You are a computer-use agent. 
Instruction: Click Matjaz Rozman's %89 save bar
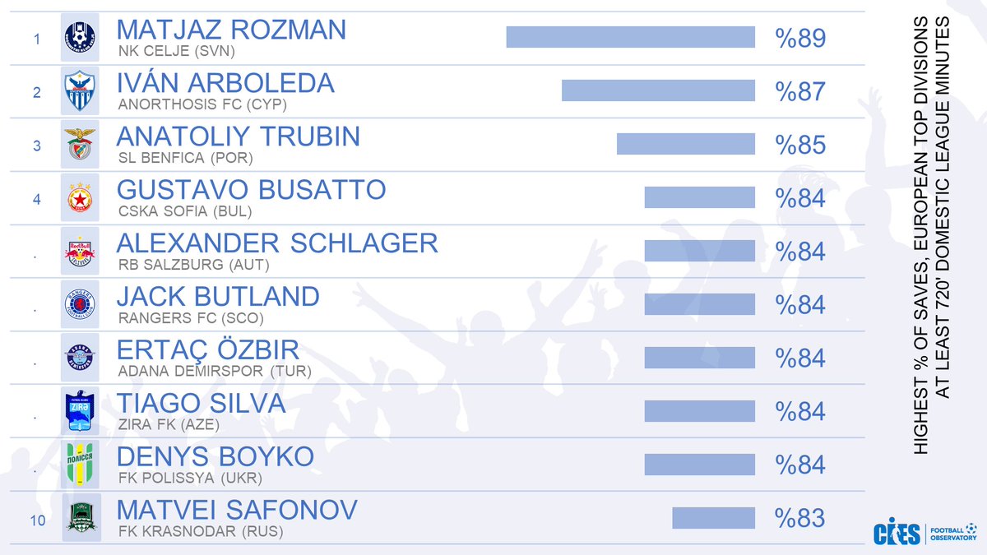(630, 37)
